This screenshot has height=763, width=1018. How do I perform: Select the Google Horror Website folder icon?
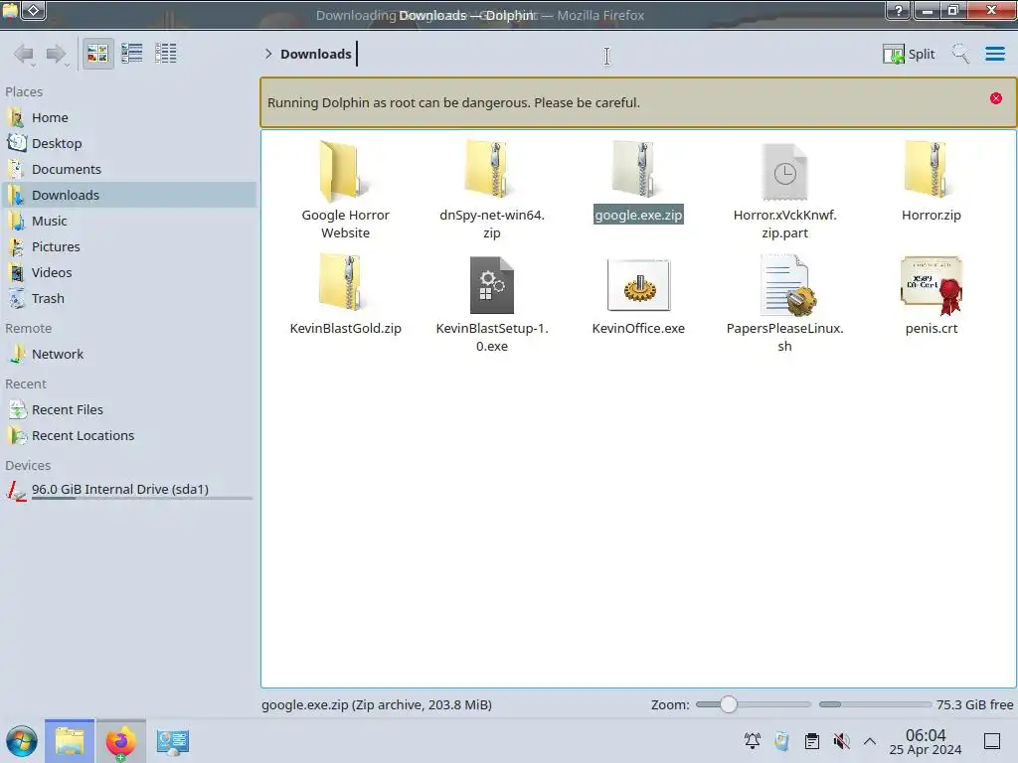click(x=344, y=171)
